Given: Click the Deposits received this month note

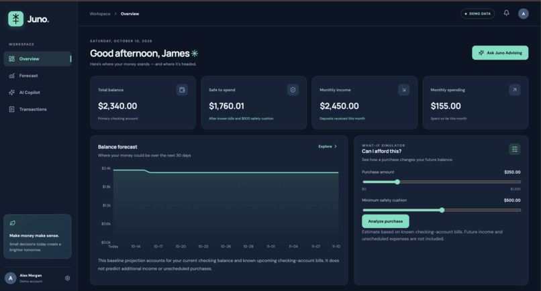Looking at the screenshot, I should pyautogui.click(x=342, y=119).
